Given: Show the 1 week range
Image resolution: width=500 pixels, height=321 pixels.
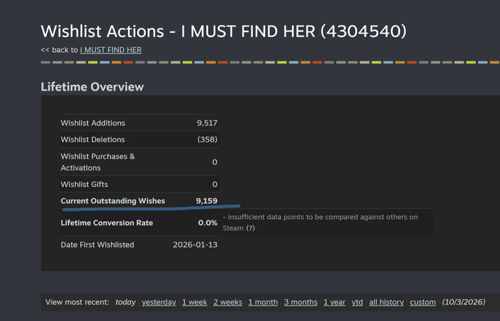Looking at the screenshot, I should click(x=194, y=302).
